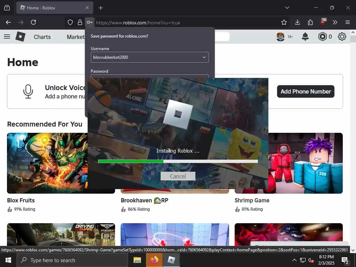
Task: Click the muted volume tray icon
Action: tap(311, 260)
